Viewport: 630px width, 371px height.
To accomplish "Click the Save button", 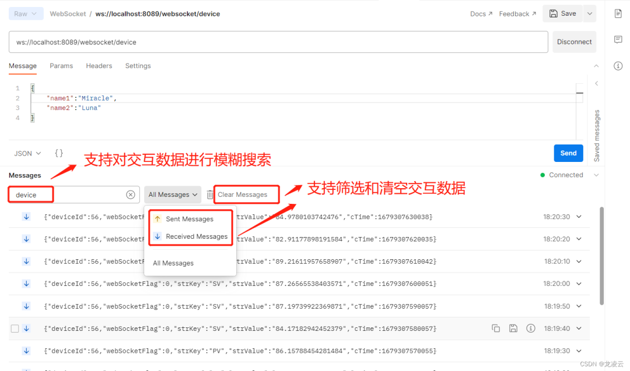I will 563,13.
